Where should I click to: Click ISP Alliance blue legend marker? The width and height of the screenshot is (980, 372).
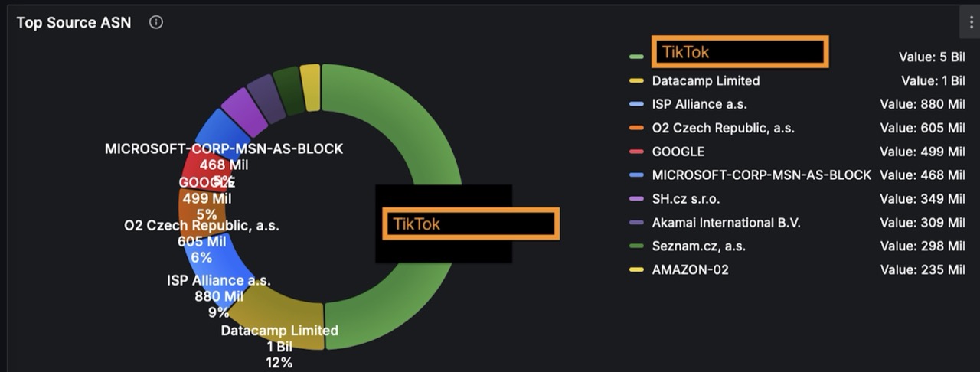point(635,105)
